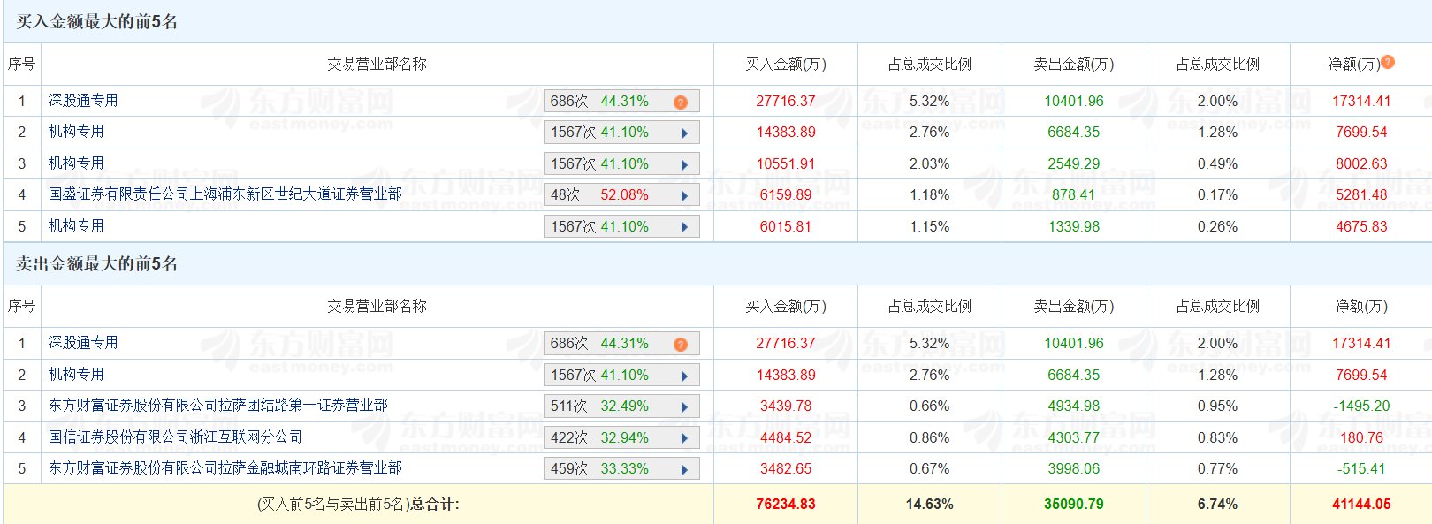This screenshot has height=524, width=1432.
Task: Click 买入金额(万) header in buy table
Action: 785,65
